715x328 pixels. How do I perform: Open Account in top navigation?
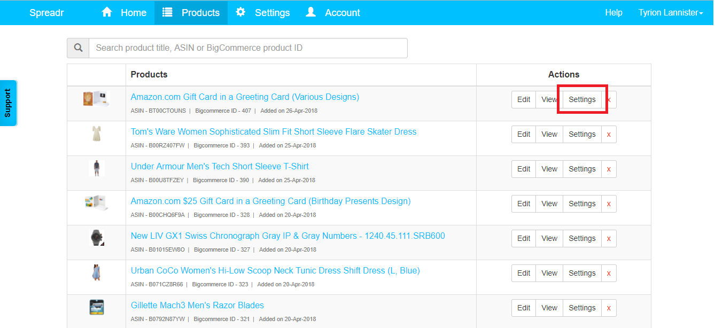point(332,12)
